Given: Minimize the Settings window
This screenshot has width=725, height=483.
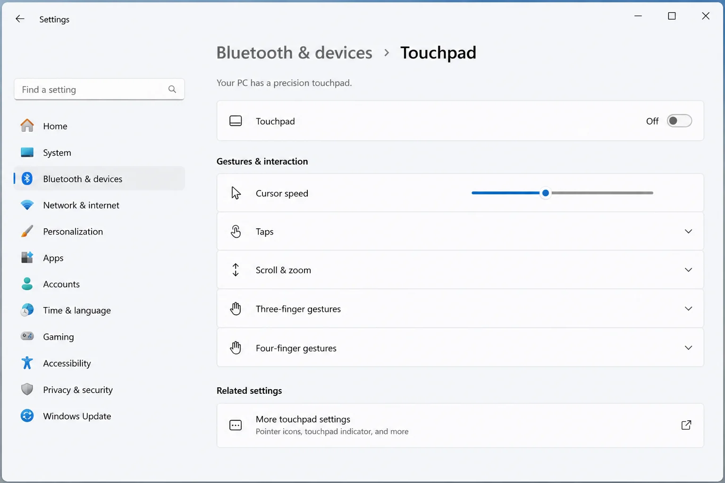Looking at the screenshot, I should click(x=638, y=16).
